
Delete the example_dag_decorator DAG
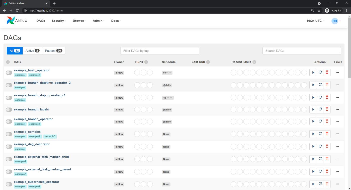tap(327, 146)
